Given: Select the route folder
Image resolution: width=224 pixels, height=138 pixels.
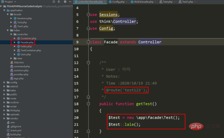Looking at the screenshot, I should point(13,98).
